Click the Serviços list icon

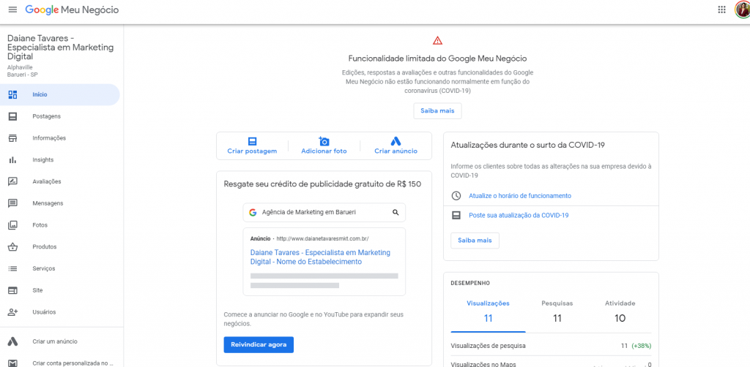[x=13, y=269]
